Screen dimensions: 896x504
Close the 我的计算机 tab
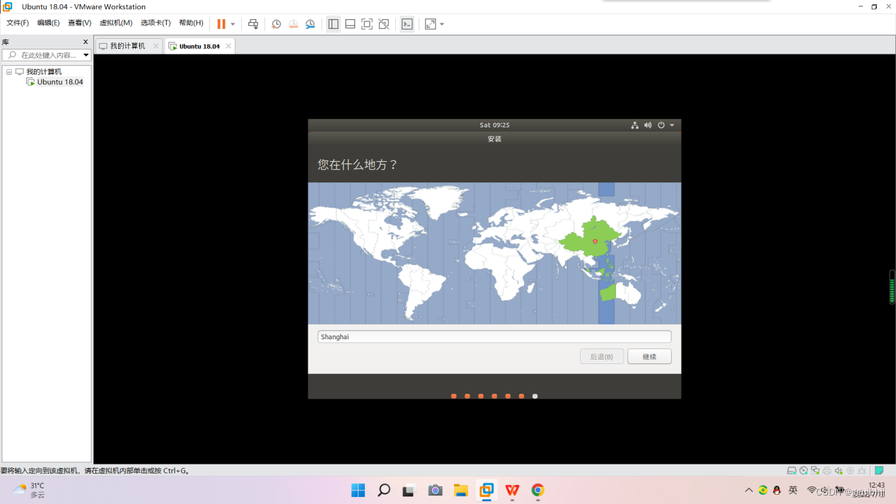pyautogui.click(x=156, y=46)
